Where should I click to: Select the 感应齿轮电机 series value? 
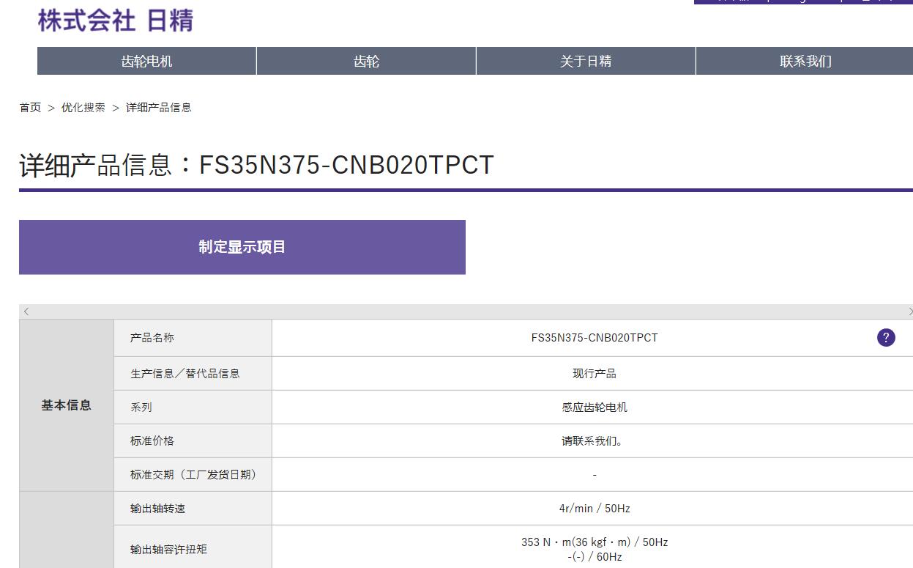tap(593, 406)
